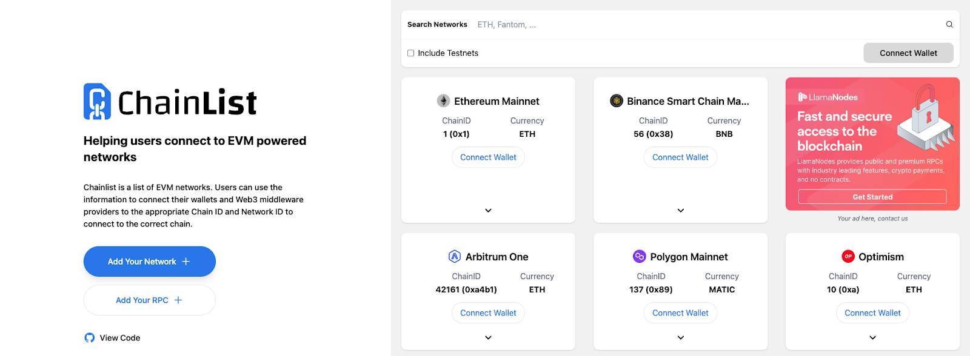Viewport: 970px width, 356px height.
Task: Click the gray Connect Wallet header button
Action: click(x=908, y=53)
